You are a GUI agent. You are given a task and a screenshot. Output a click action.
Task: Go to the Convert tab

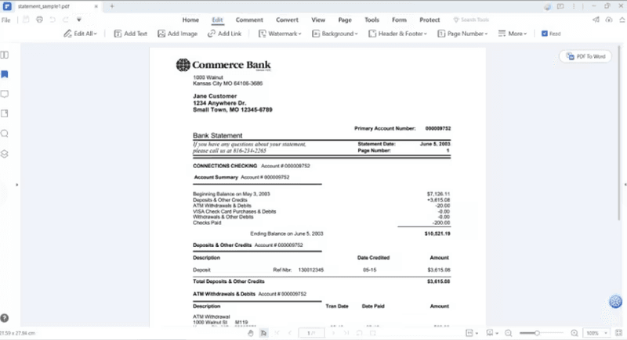[287, 20]
